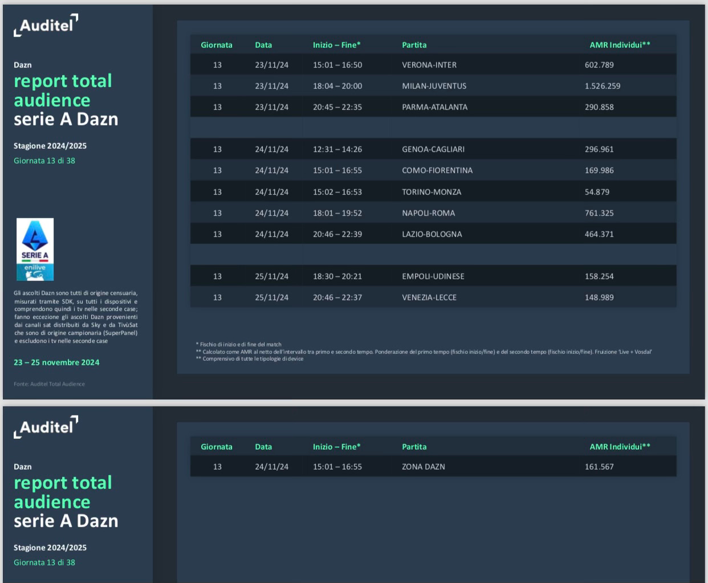Click the audience value 158.254
708x583 pixels.
pos(599,276)
